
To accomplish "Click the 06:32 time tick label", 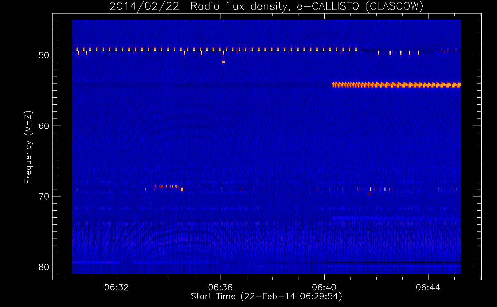I will click(x=116, y=288).
